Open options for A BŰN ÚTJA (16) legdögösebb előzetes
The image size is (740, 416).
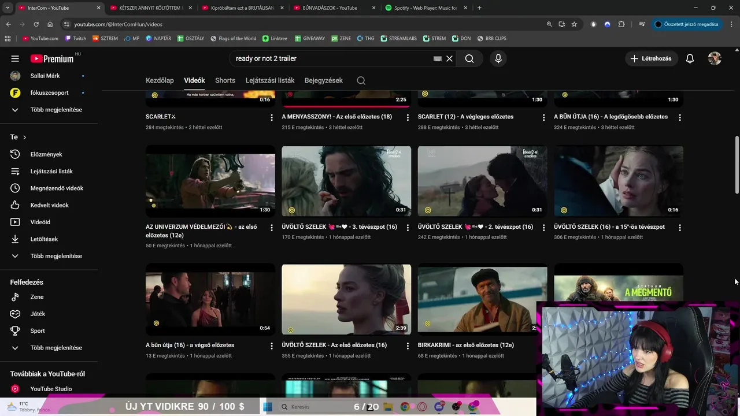pyautogui.click(x=680, y=117)
